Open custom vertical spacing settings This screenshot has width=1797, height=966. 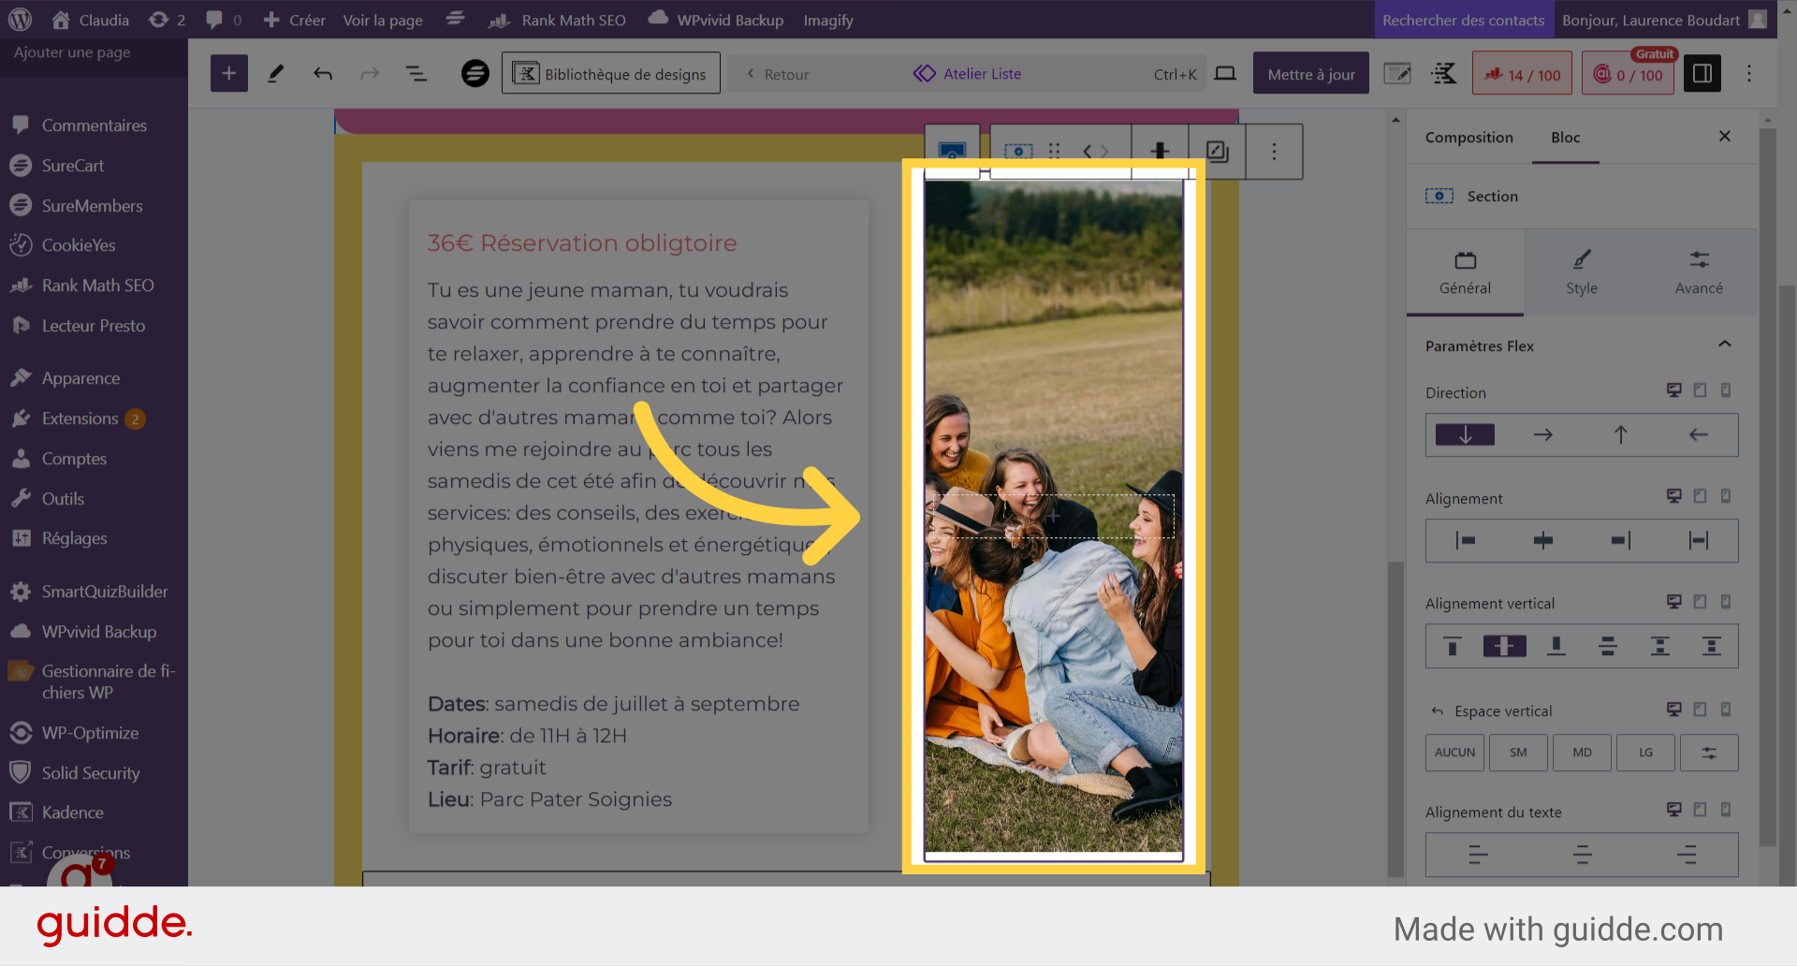[x=1709, y=753]
